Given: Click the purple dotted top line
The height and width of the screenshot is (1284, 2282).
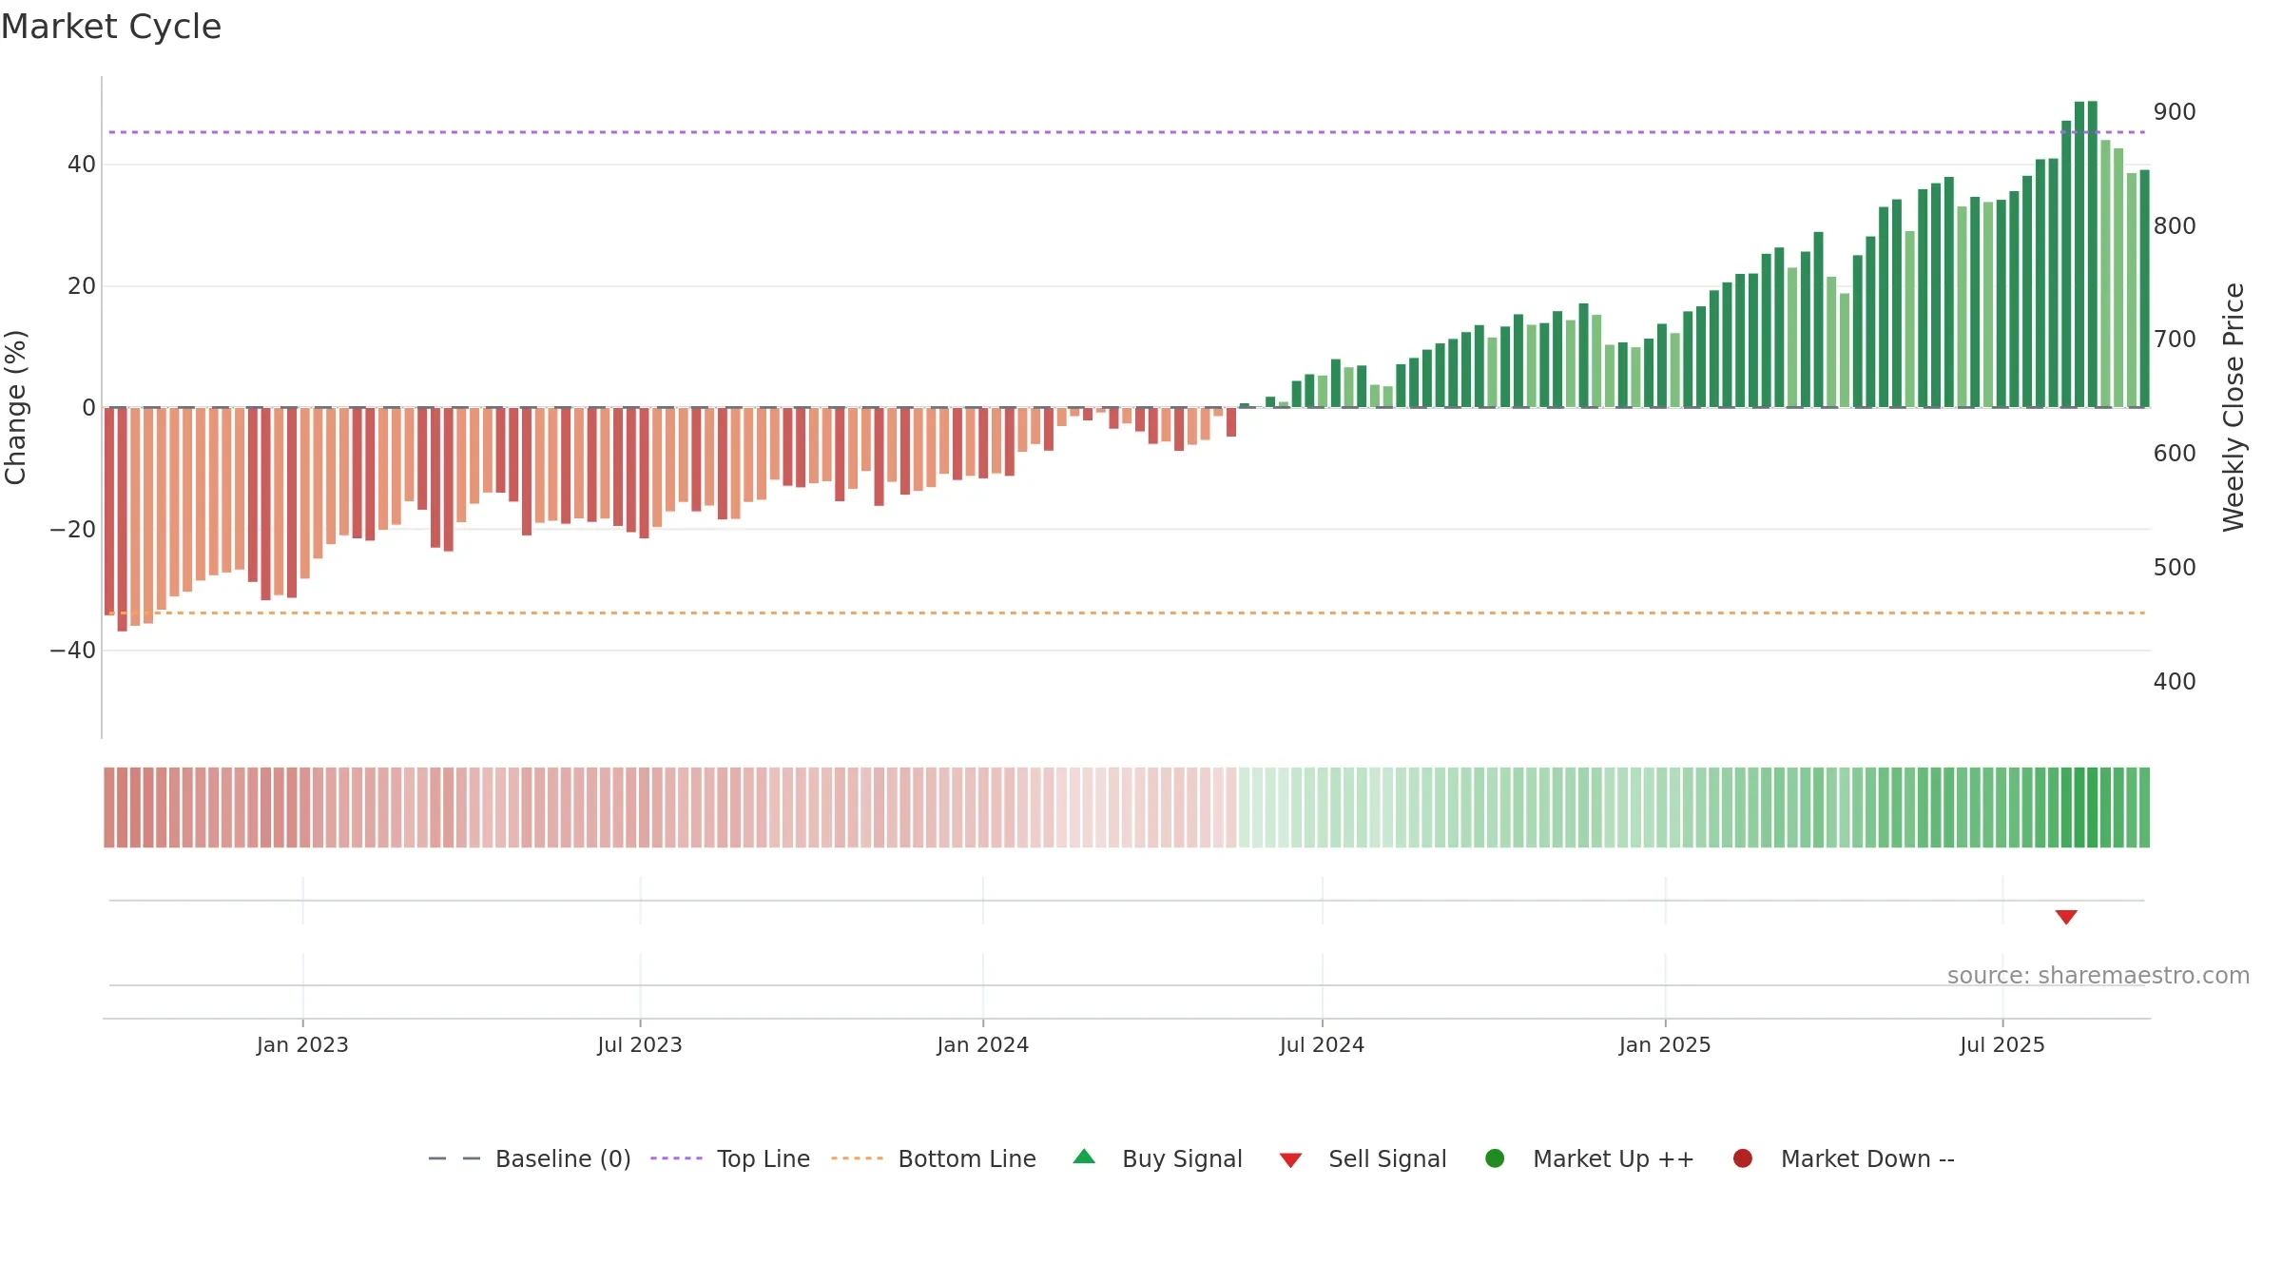Looking at the screenshot, I should (1127, 132).
